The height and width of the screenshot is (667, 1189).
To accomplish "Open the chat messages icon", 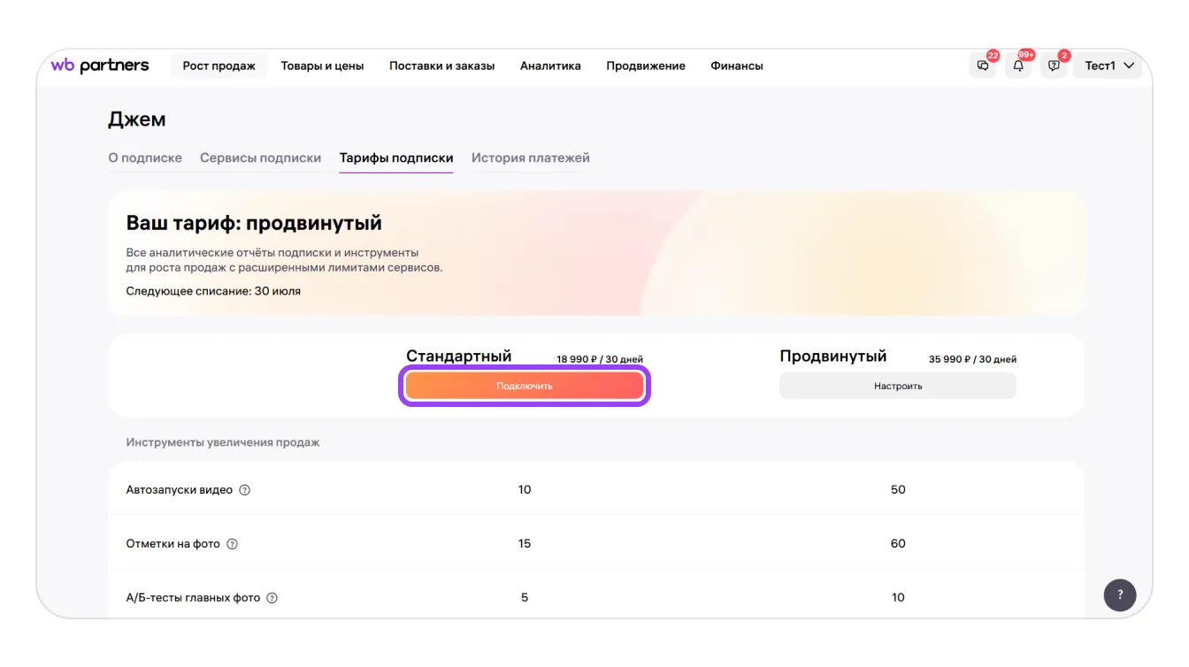I will [x=983, y=66].
